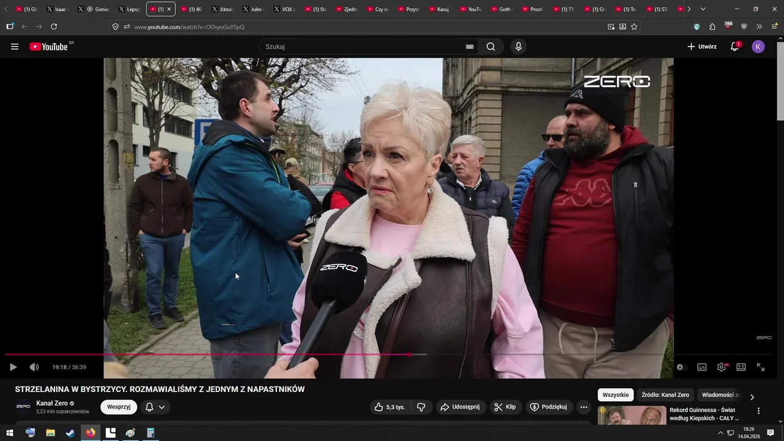This screenshot has height=441, width=784.
Task: Click the Podziękuj button
Action: pos(549,407)
